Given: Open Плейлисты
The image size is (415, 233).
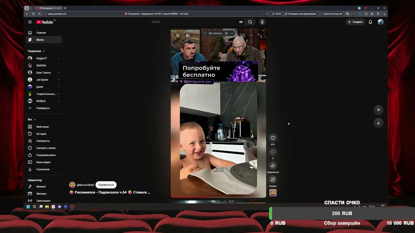Looking at the screenshot, I should click(44, 141).
